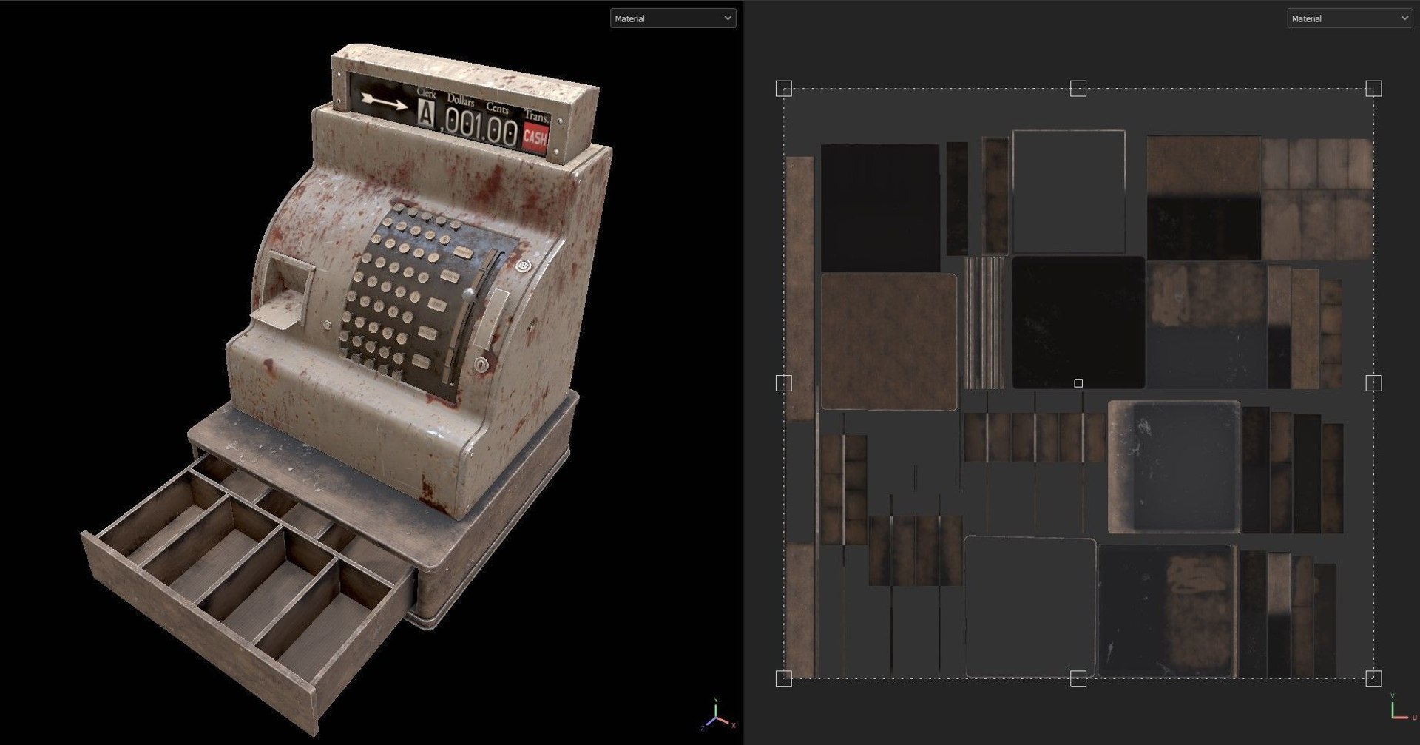Open the Material dropdown in the 3D viewport
The width and height of the screenshot is (1420, 745).
(x=672, y=18)
